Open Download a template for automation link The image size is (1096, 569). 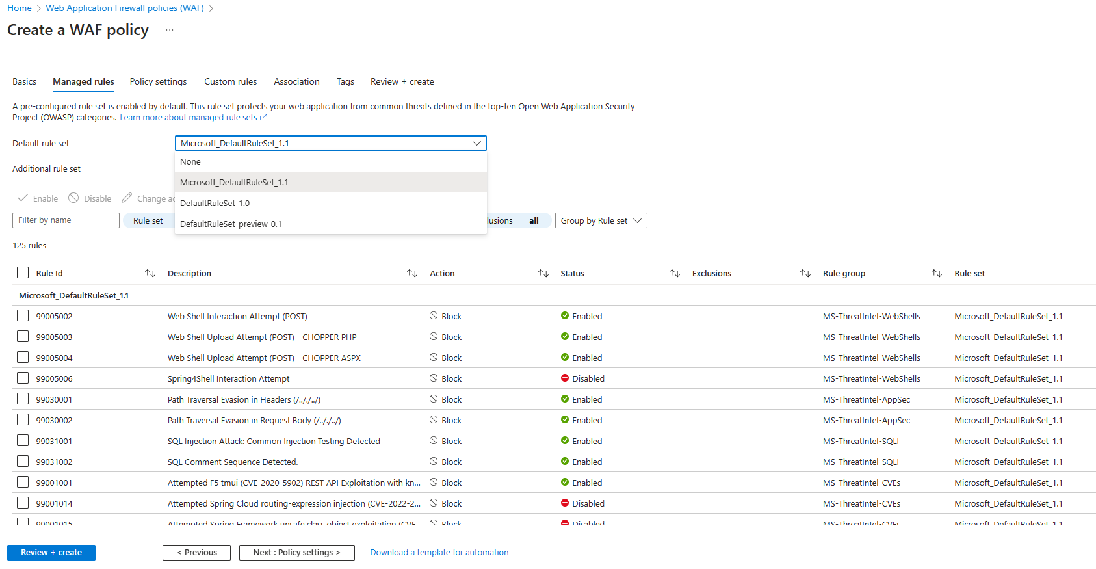pyautogui.click(x=439, y=552)
